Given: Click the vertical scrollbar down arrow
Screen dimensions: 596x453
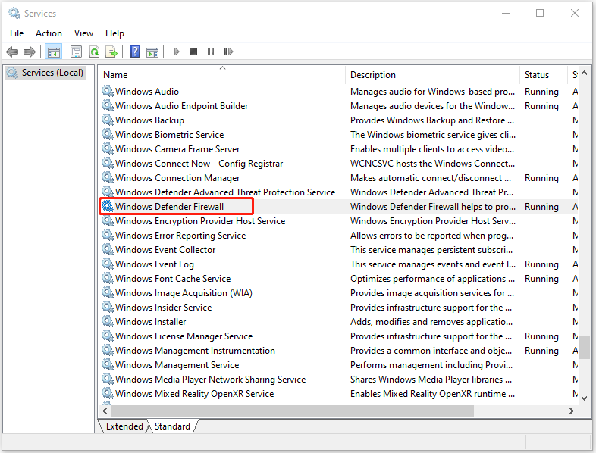Looking at the screenshot, I should point(585,398).
